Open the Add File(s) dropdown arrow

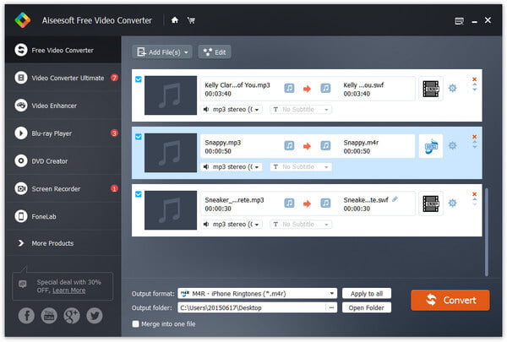pyautogui.click(x=186, y=52)
